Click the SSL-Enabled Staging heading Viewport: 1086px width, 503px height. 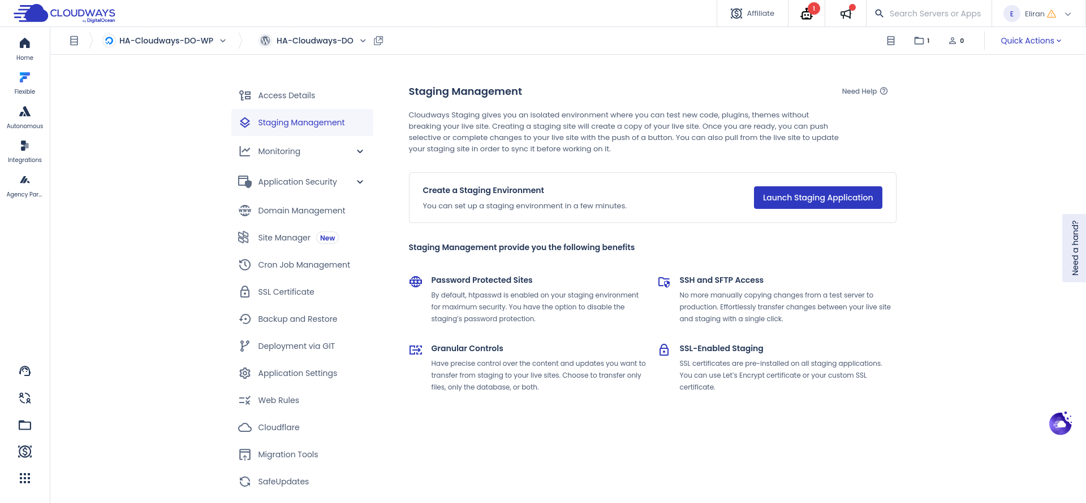[721, 348]
